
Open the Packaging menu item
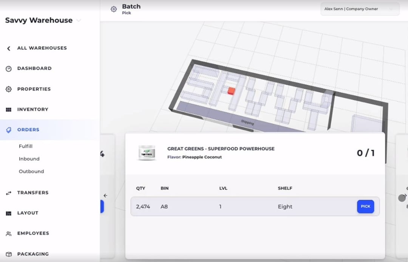coord(33,254)
